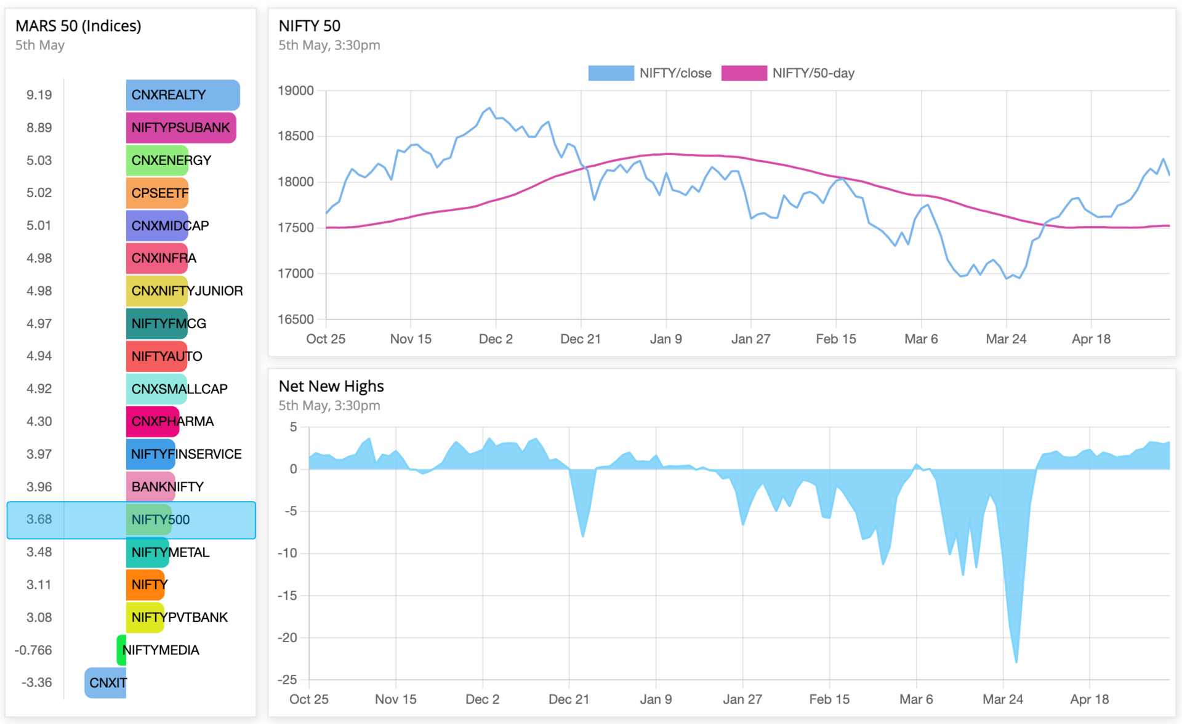Click the orange NIFTY bar
1182x724 pixels.
tap(145, 585)
